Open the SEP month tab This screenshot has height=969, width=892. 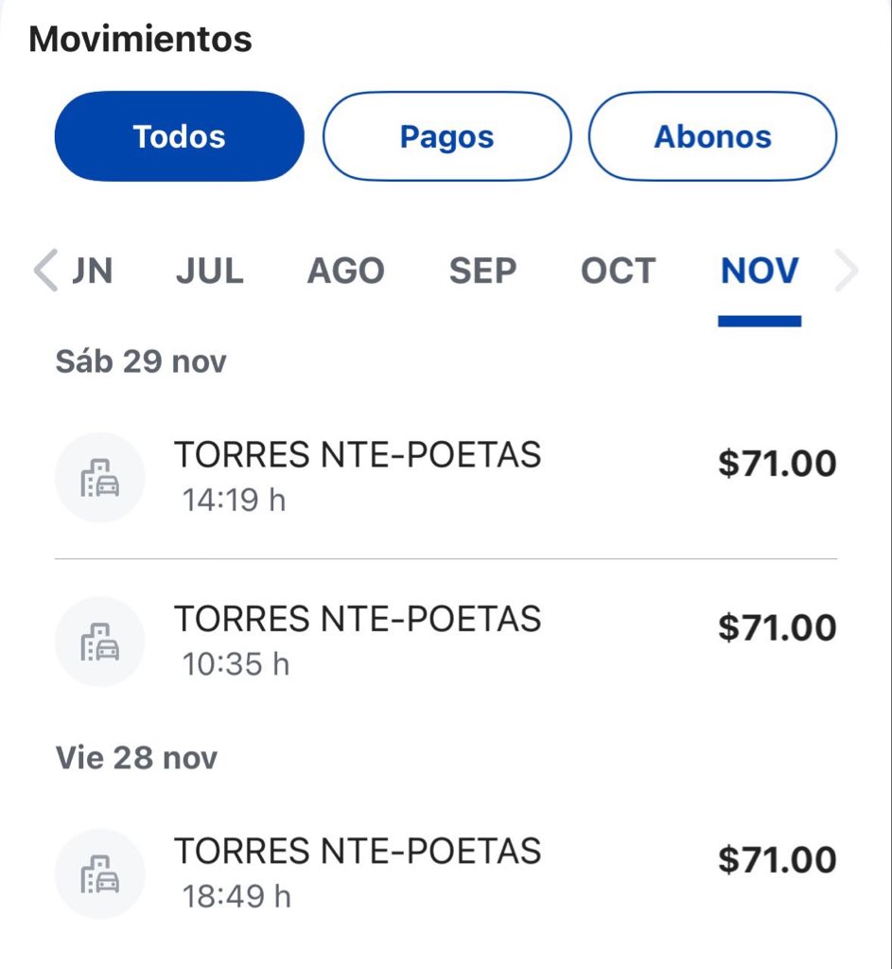tap(482, 272)
